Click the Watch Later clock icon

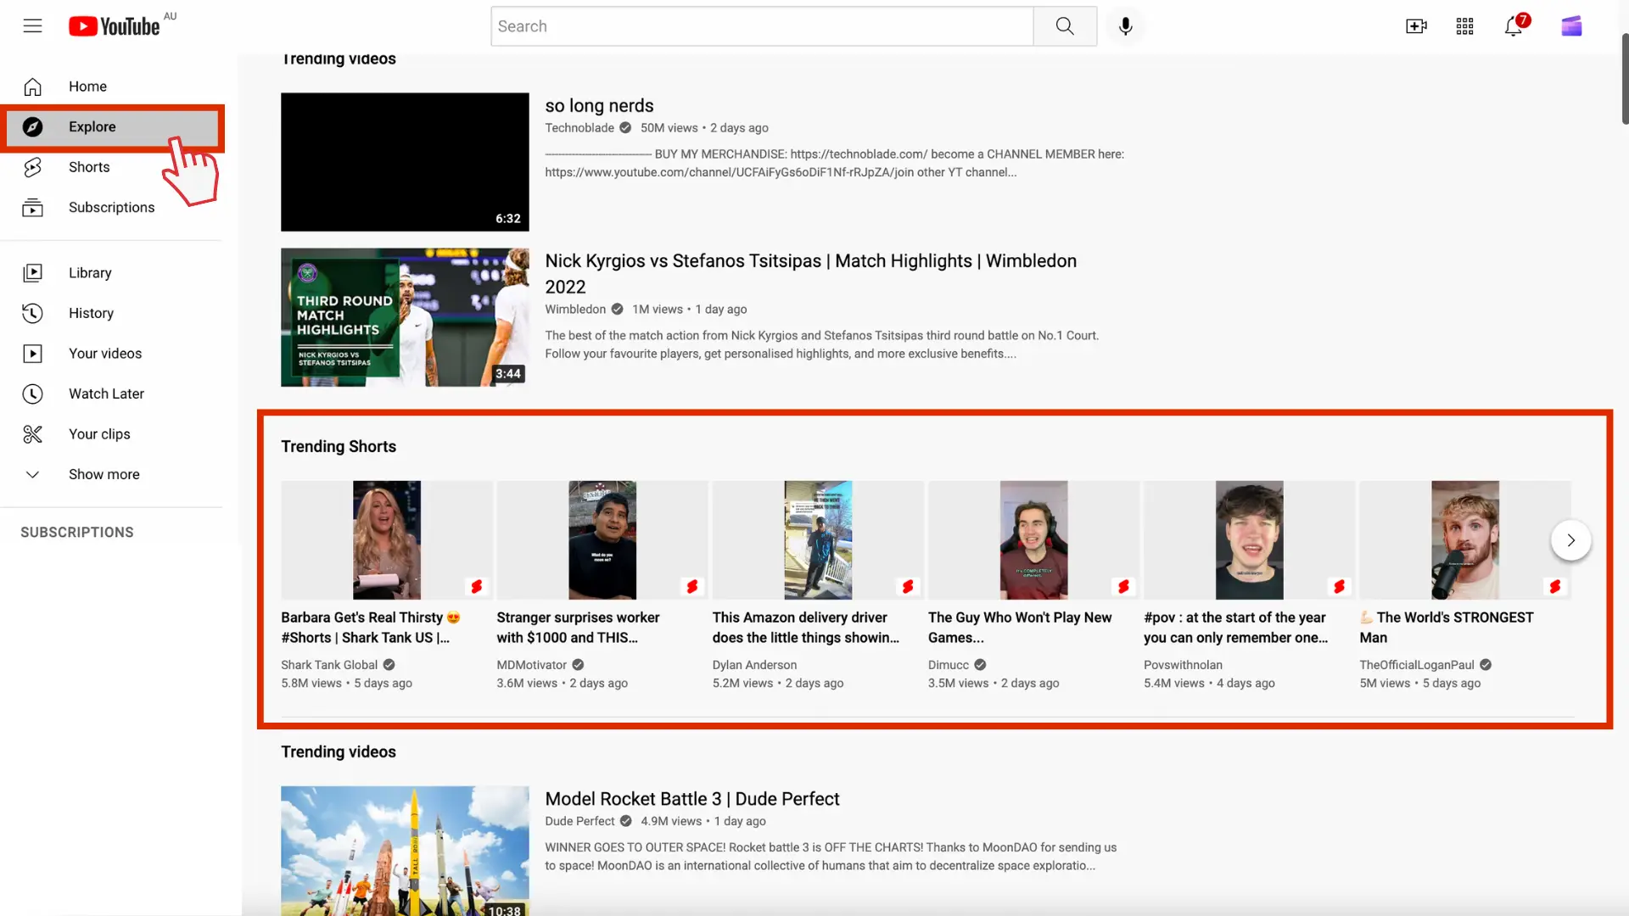click(x=32, y=394)
